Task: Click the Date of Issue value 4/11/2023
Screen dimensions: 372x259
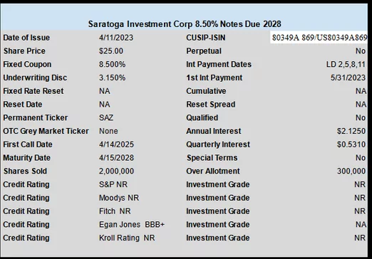Action: point(116,38)
